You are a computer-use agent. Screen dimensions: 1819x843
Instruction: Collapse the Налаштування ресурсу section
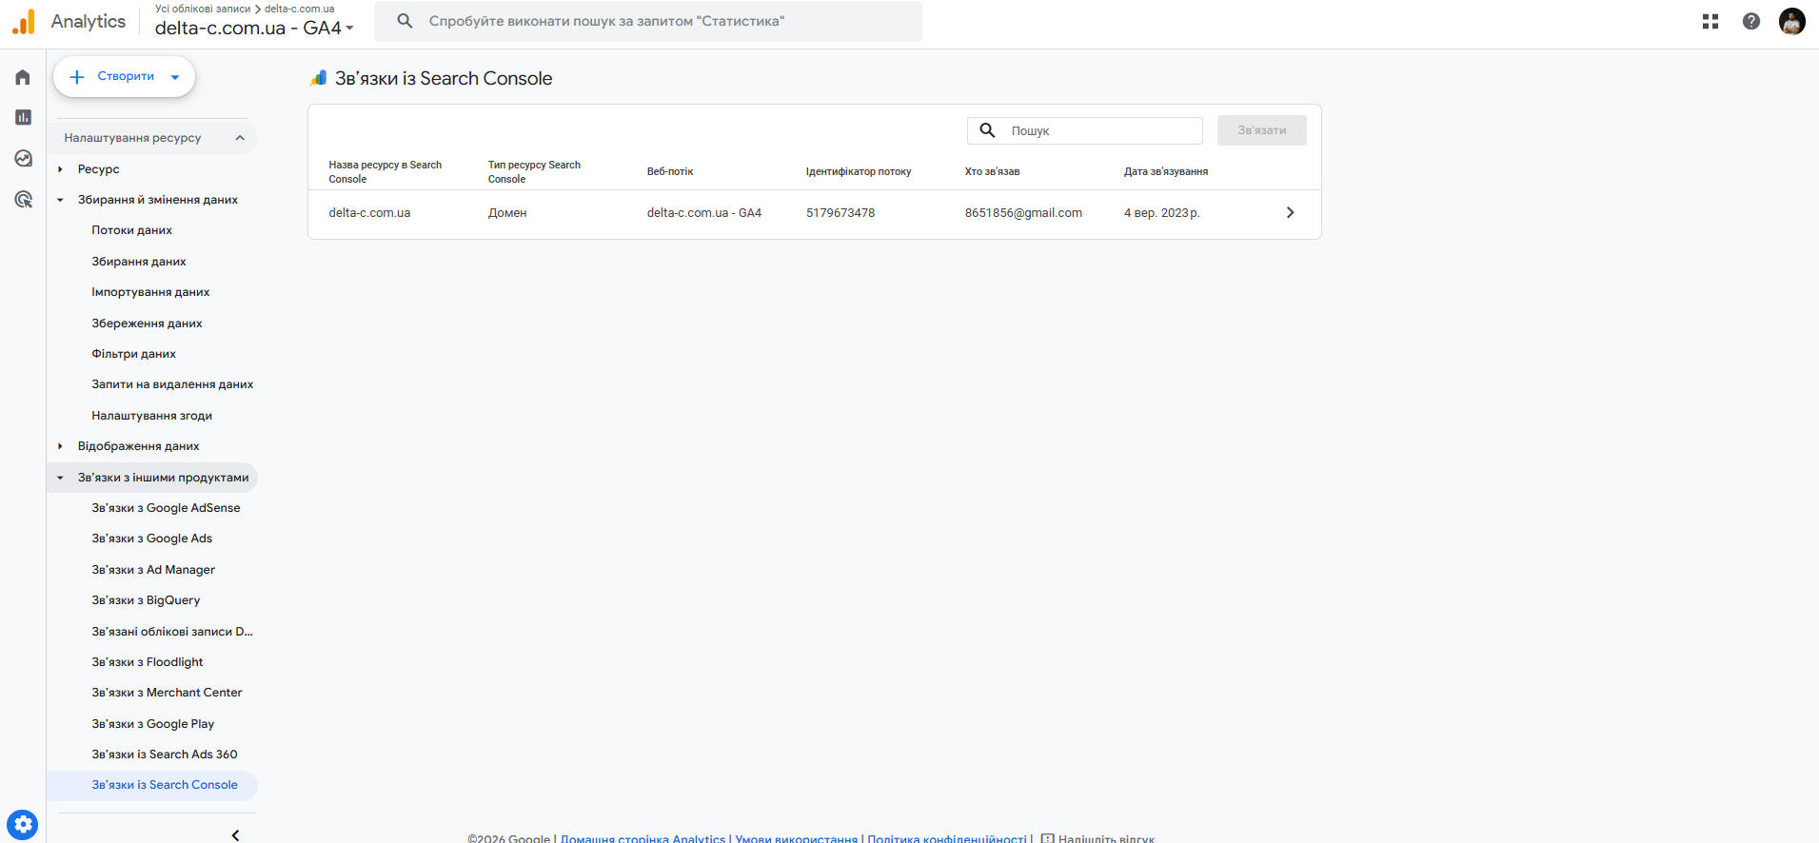click(240, 138)
